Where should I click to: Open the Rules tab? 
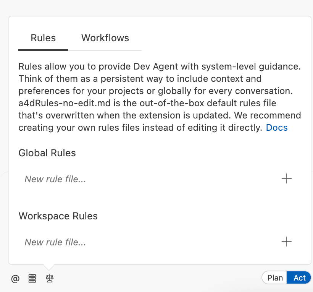[43, 38]
